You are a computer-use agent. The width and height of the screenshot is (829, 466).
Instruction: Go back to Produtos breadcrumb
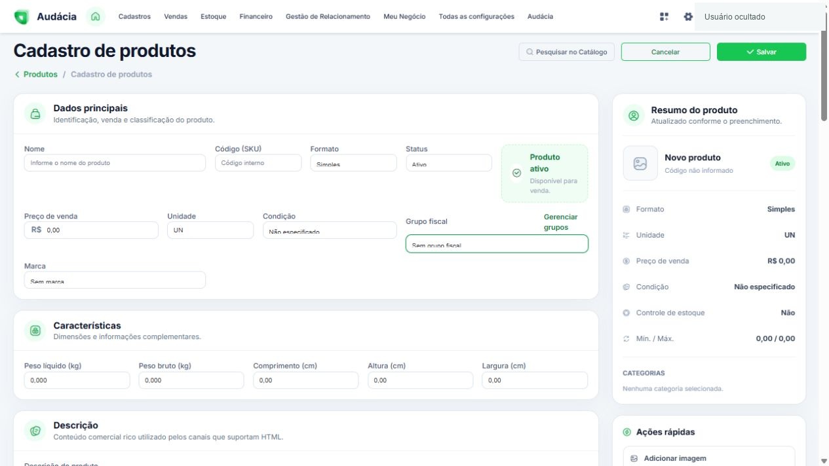pyautogui.click(x=40, y=75)
